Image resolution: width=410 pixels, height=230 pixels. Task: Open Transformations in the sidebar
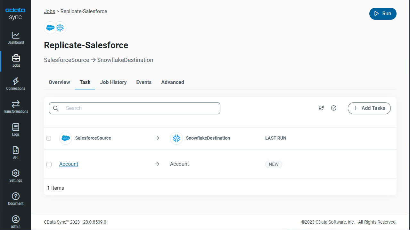(x=15, y=107)
